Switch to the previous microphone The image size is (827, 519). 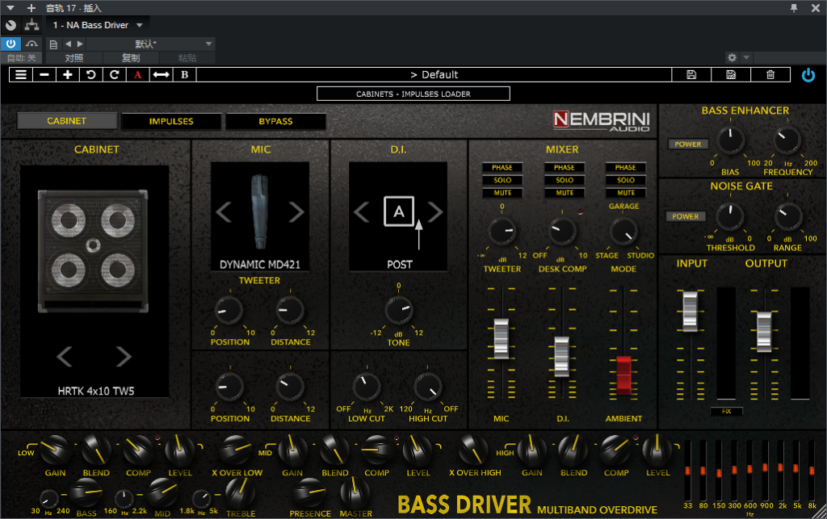[x=224, y=211]
